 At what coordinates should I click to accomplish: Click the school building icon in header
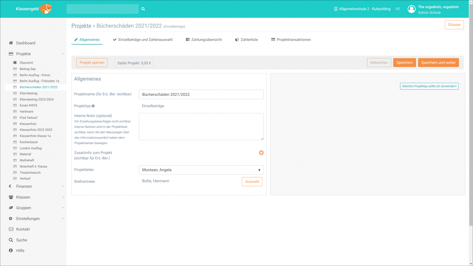pos(336,9)
